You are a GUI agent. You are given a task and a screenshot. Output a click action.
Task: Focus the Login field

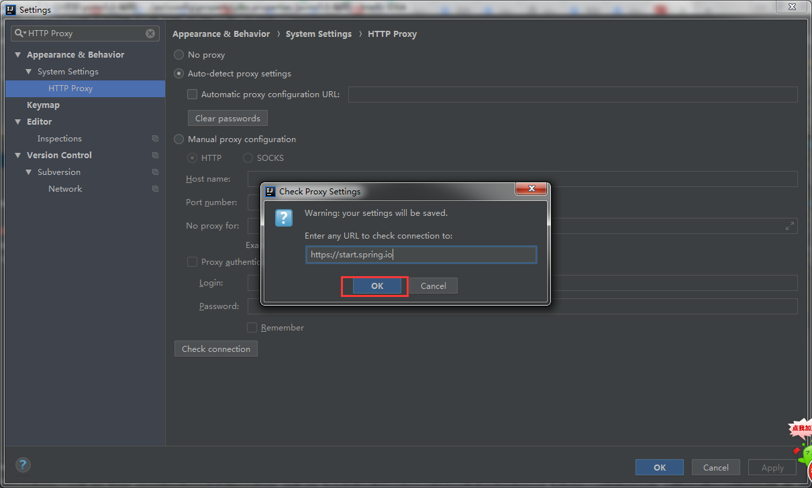pyautogui.click(x=522, y=283)
